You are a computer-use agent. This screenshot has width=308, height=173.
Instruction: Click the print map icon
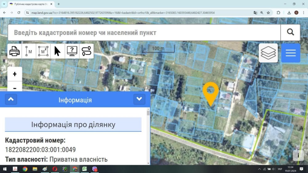click(14, 51)
